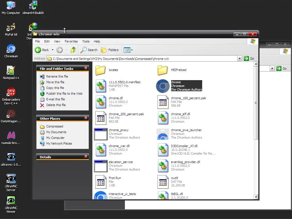Select chrome.dll file
The image size is (292, 219).
coord(111,102)
